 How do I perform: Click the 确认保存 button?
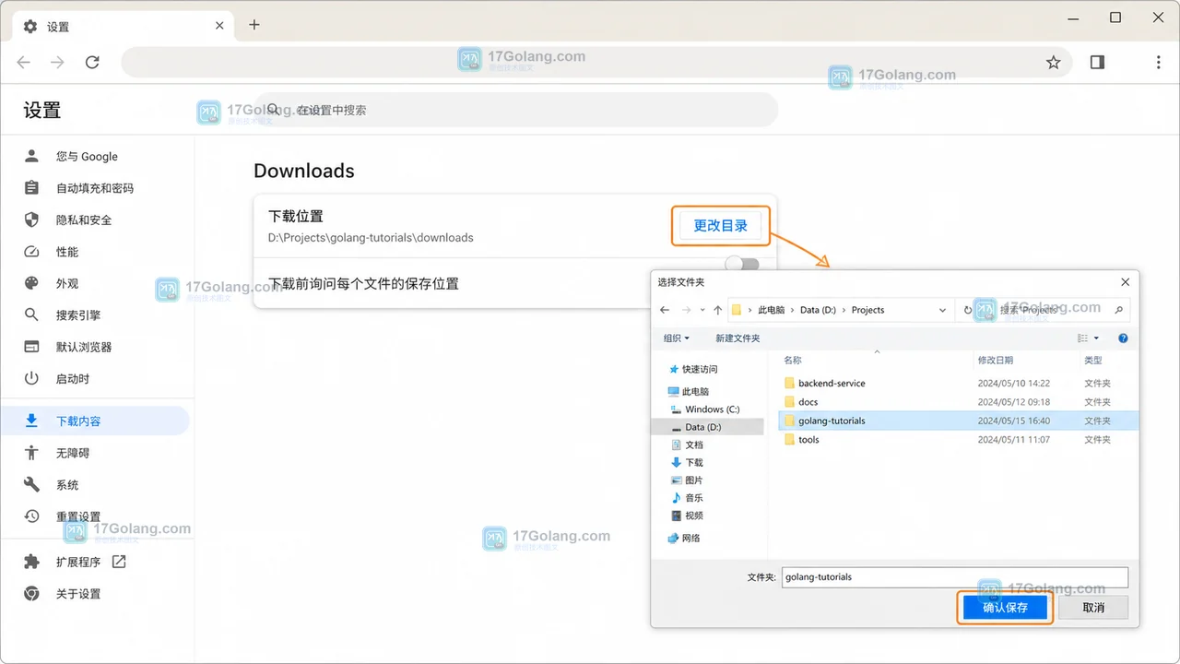(1005, 608)
